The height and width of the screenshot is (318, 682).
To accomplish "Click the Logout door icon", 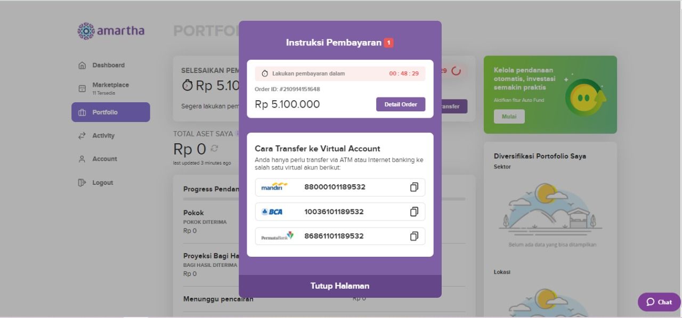I will (x=82, y=183).
